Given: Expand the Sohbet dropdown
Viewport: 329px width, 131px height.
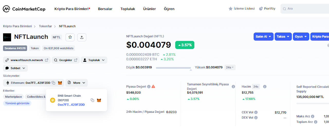Looking at the screenshot, I should click(15, 68).
